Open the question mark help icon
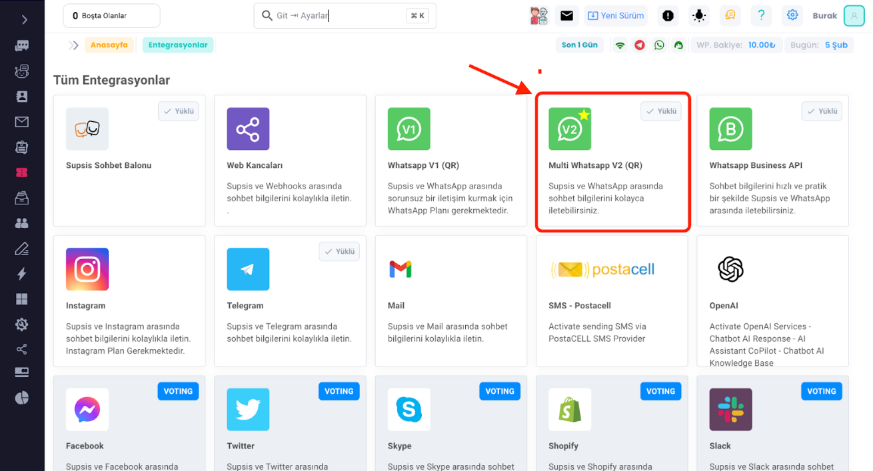The width and height of the screenshot is (873, 471). [761, 16]
